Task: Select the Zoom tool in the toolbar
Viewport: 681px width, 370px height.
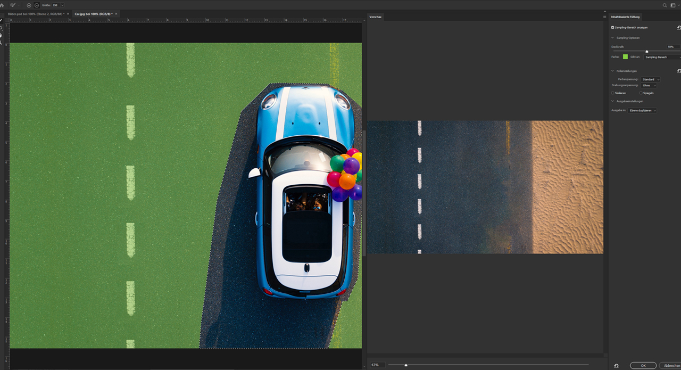Action: click(2, 43)
